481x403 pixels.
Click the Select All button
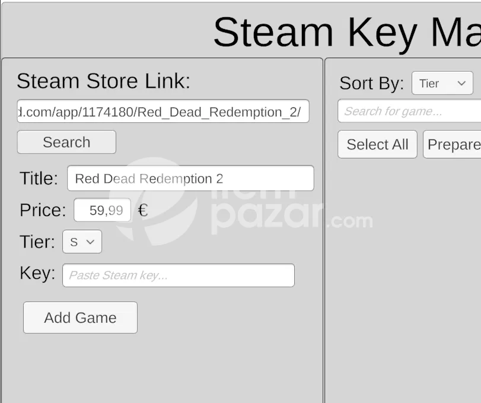click(x=377, y=144)
